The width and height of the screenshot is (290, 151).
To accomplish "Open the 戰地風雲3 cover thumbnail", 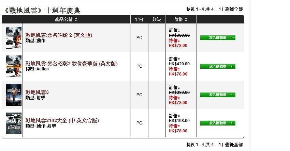I will pos(14,95).
